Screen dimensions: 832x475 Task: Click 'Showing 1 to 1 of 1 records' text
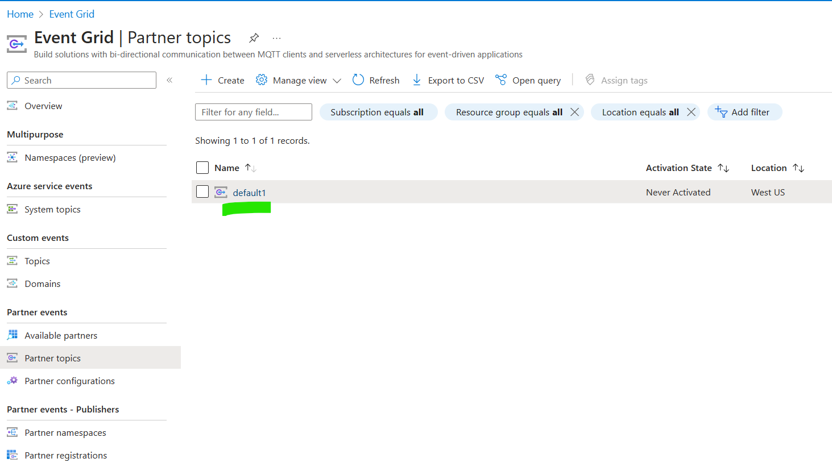(253, 140)
